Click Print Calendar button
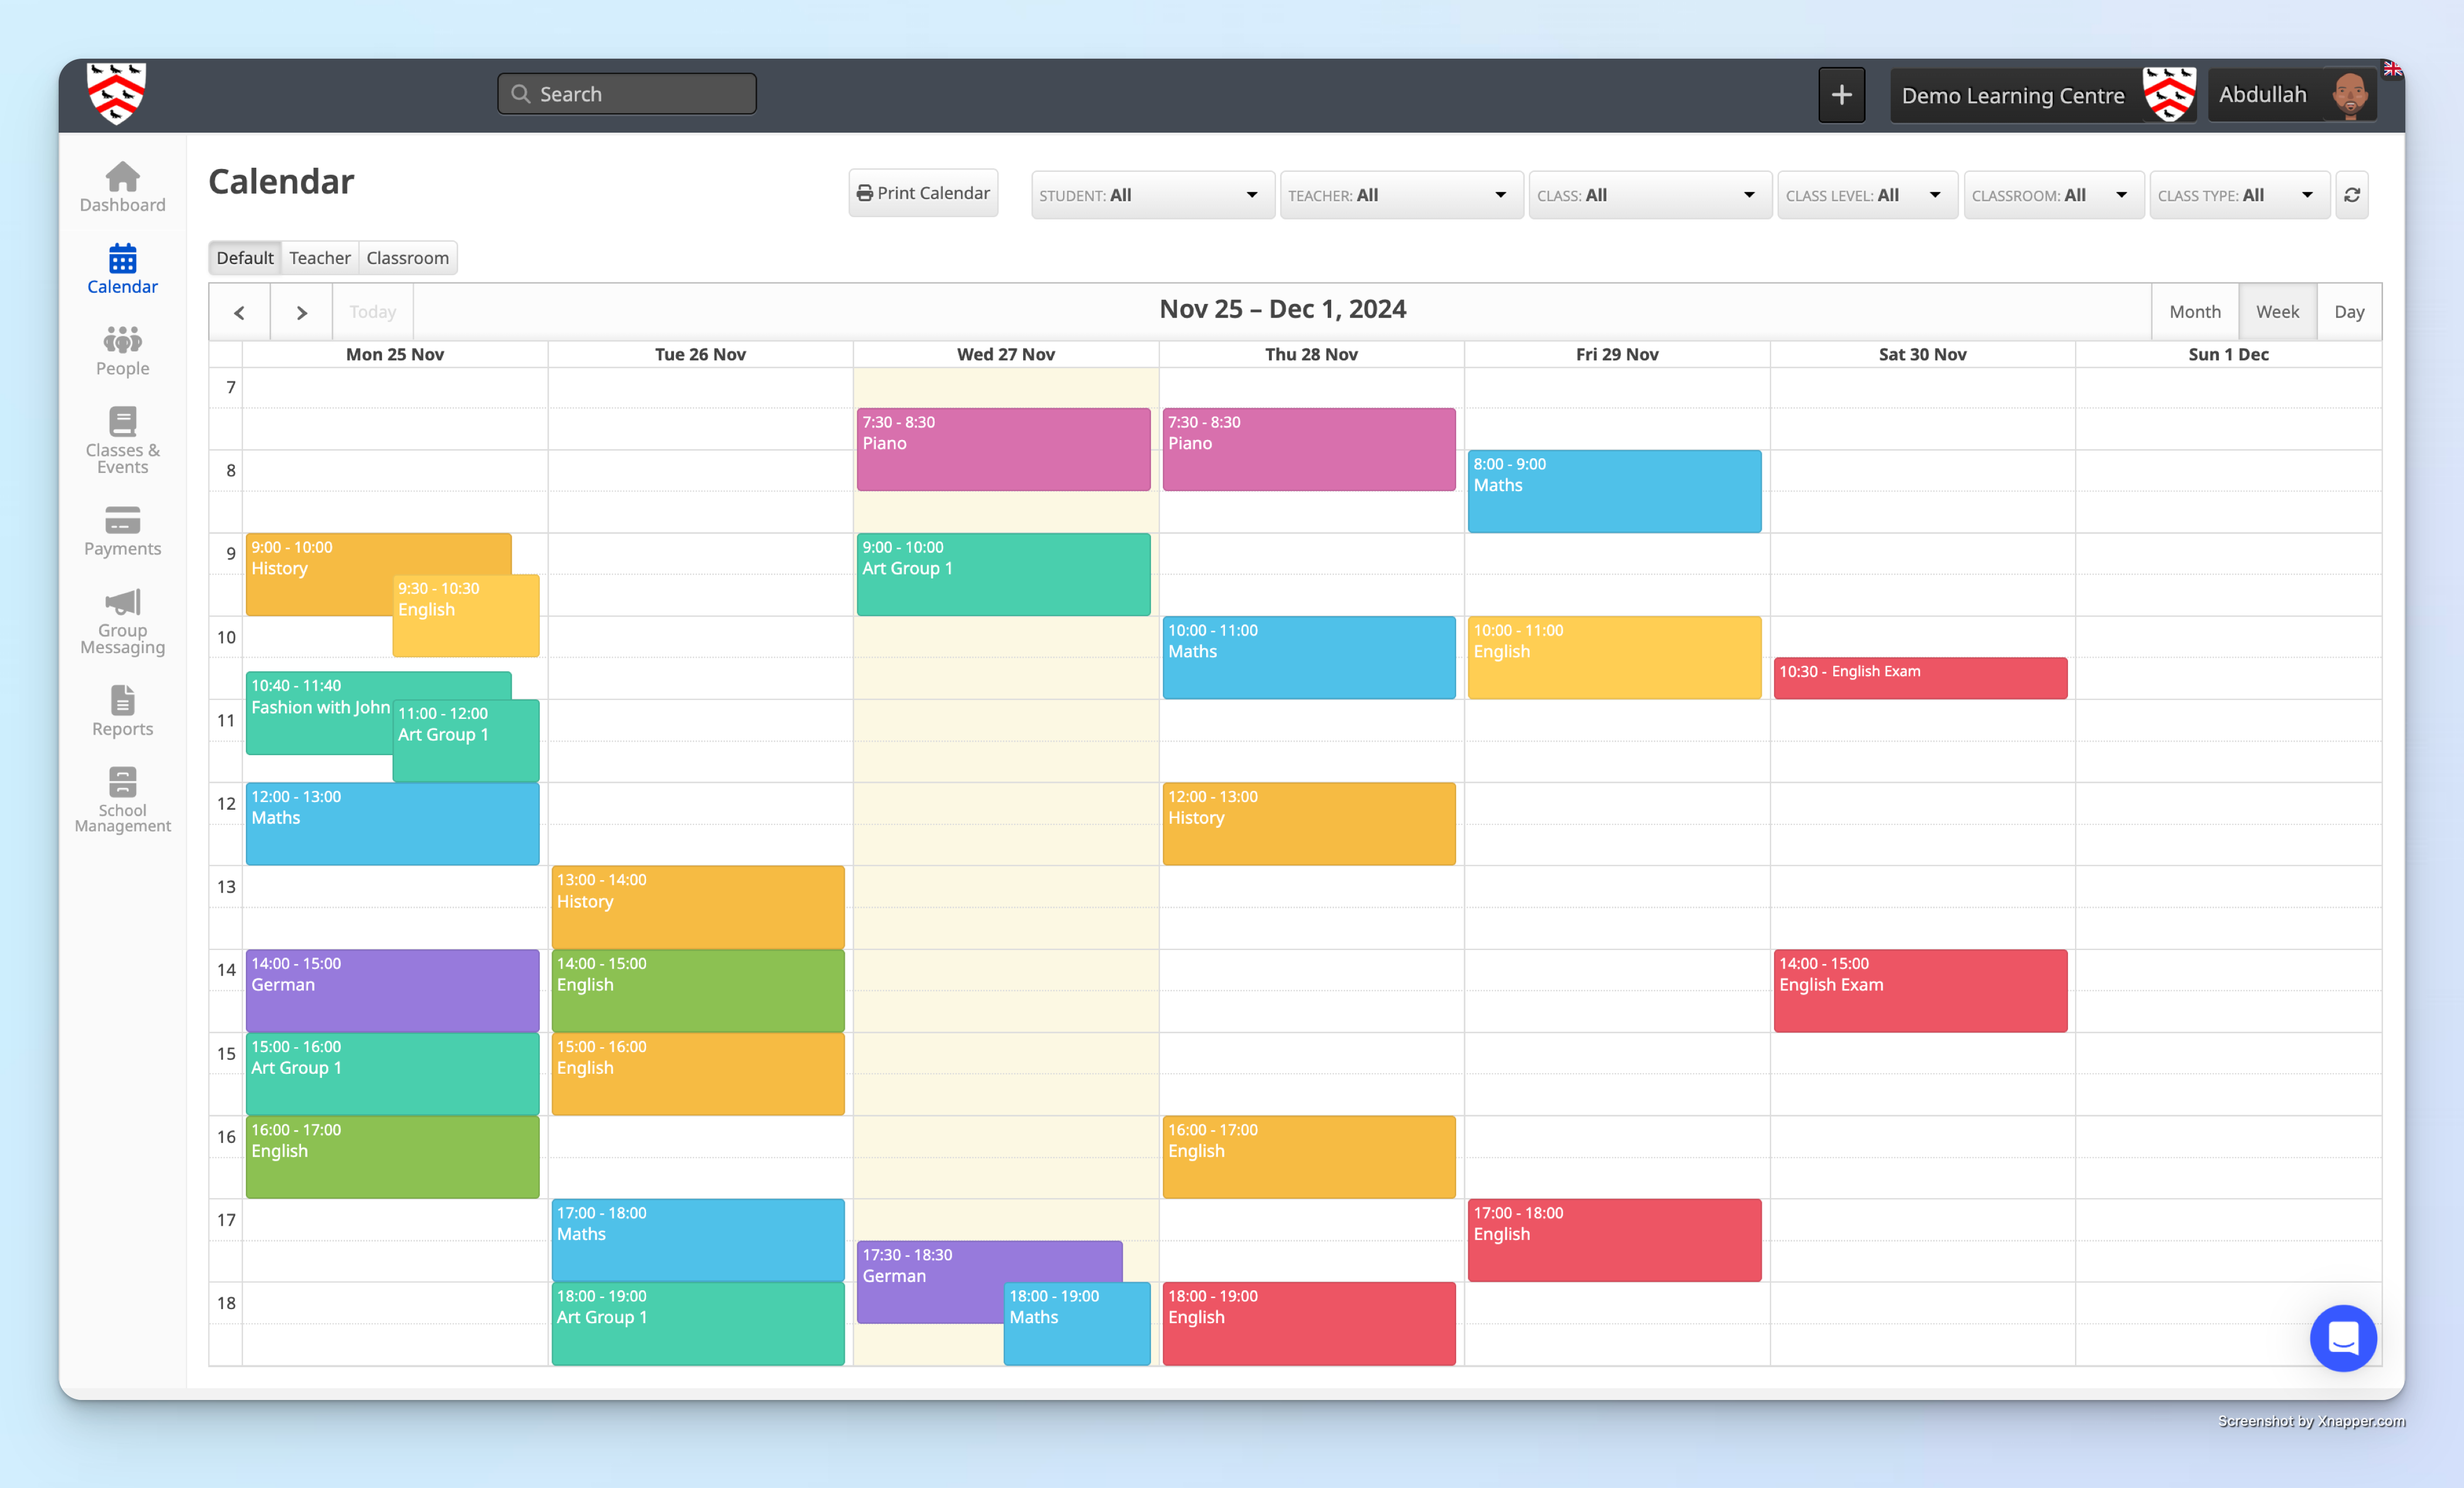Screen dimensions: 2464x1488 click(922, 192)
